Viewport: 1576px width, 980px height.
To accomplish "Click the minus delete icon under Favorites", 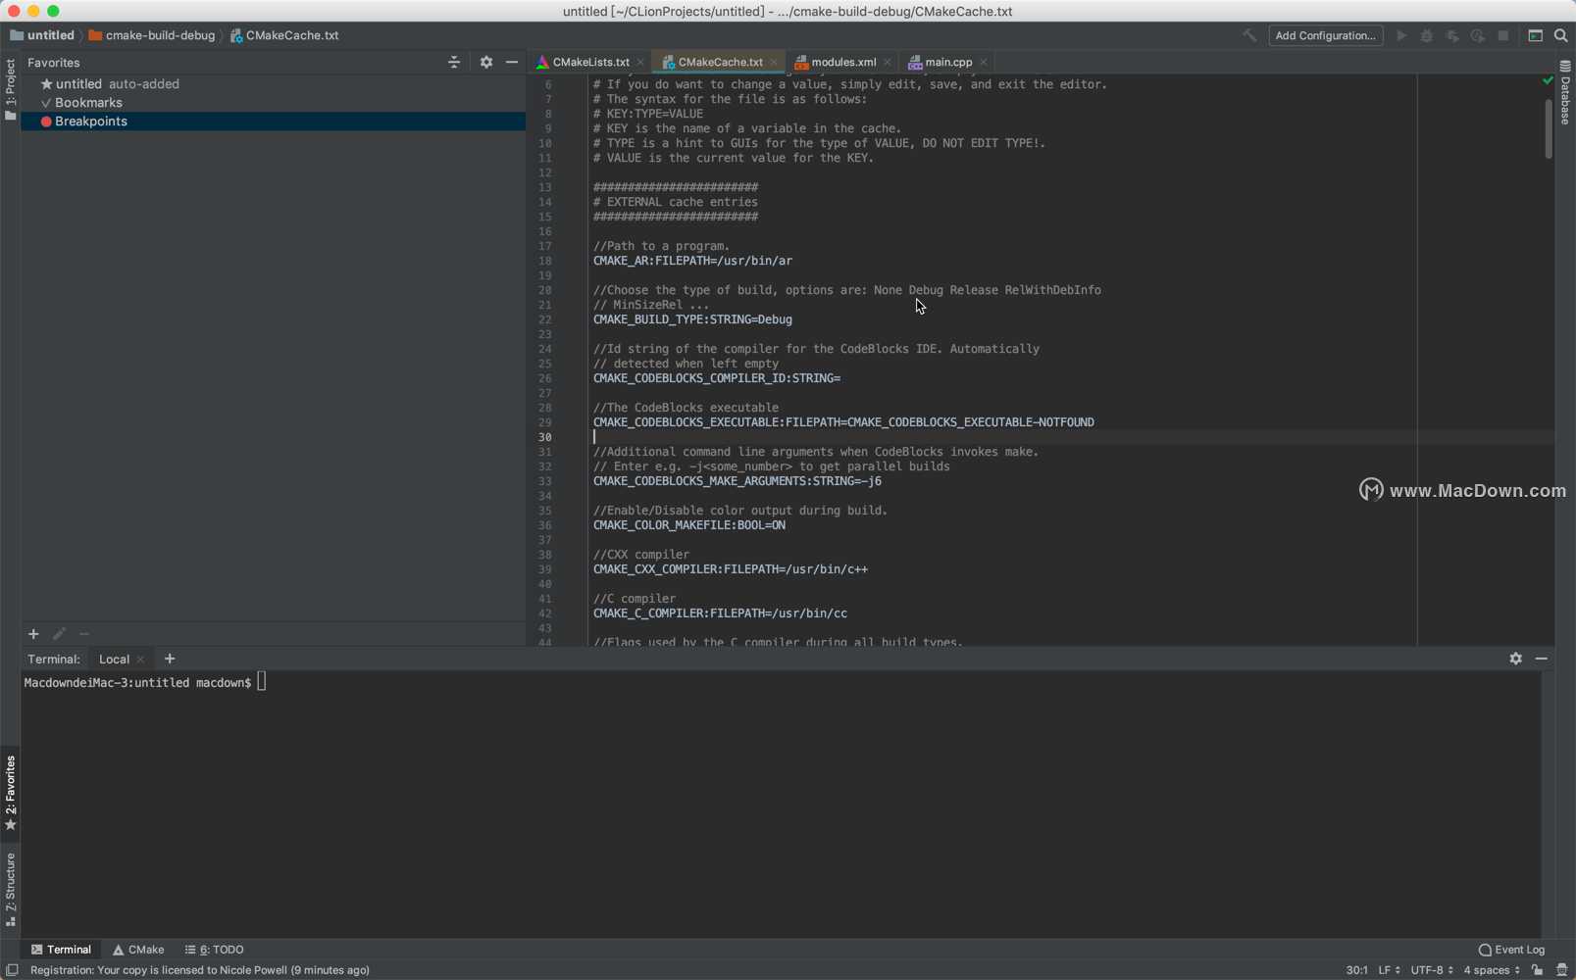I will 84,634.
